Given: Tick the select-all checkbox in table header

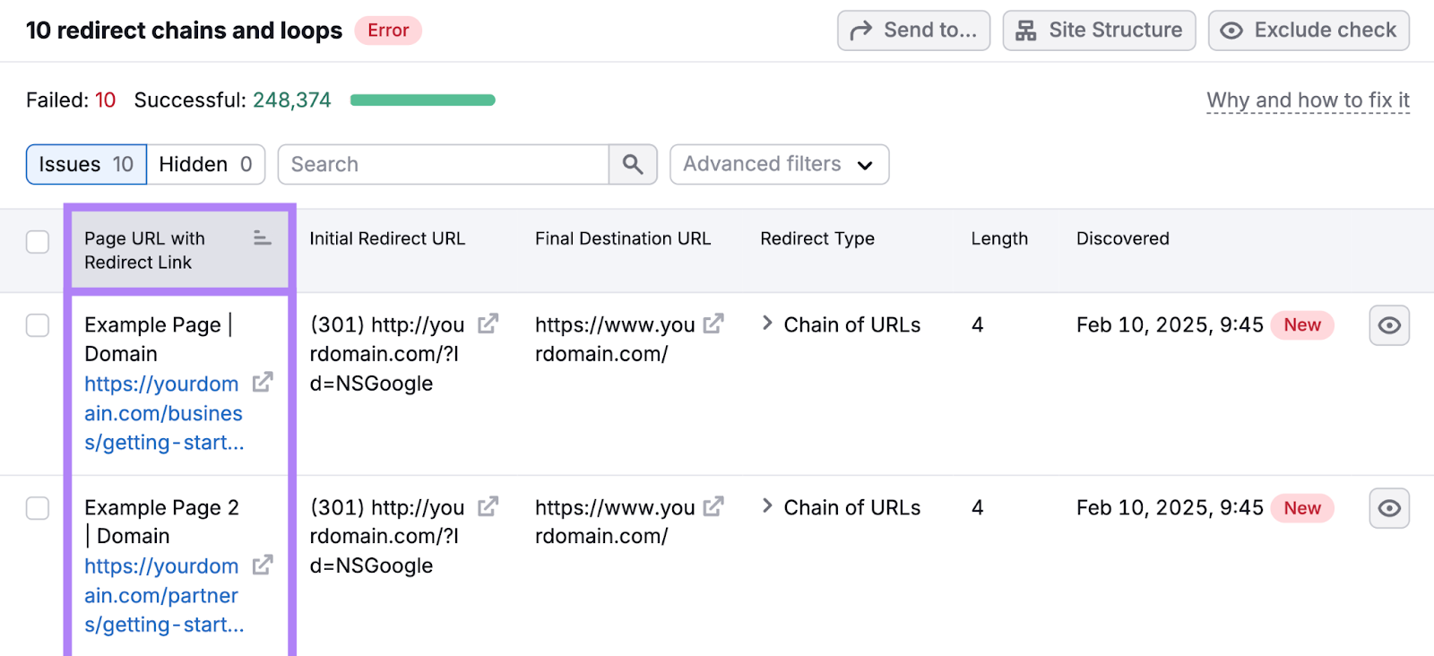Looking at the screenshot, I should pyautogui.click(x=38, y=242).
